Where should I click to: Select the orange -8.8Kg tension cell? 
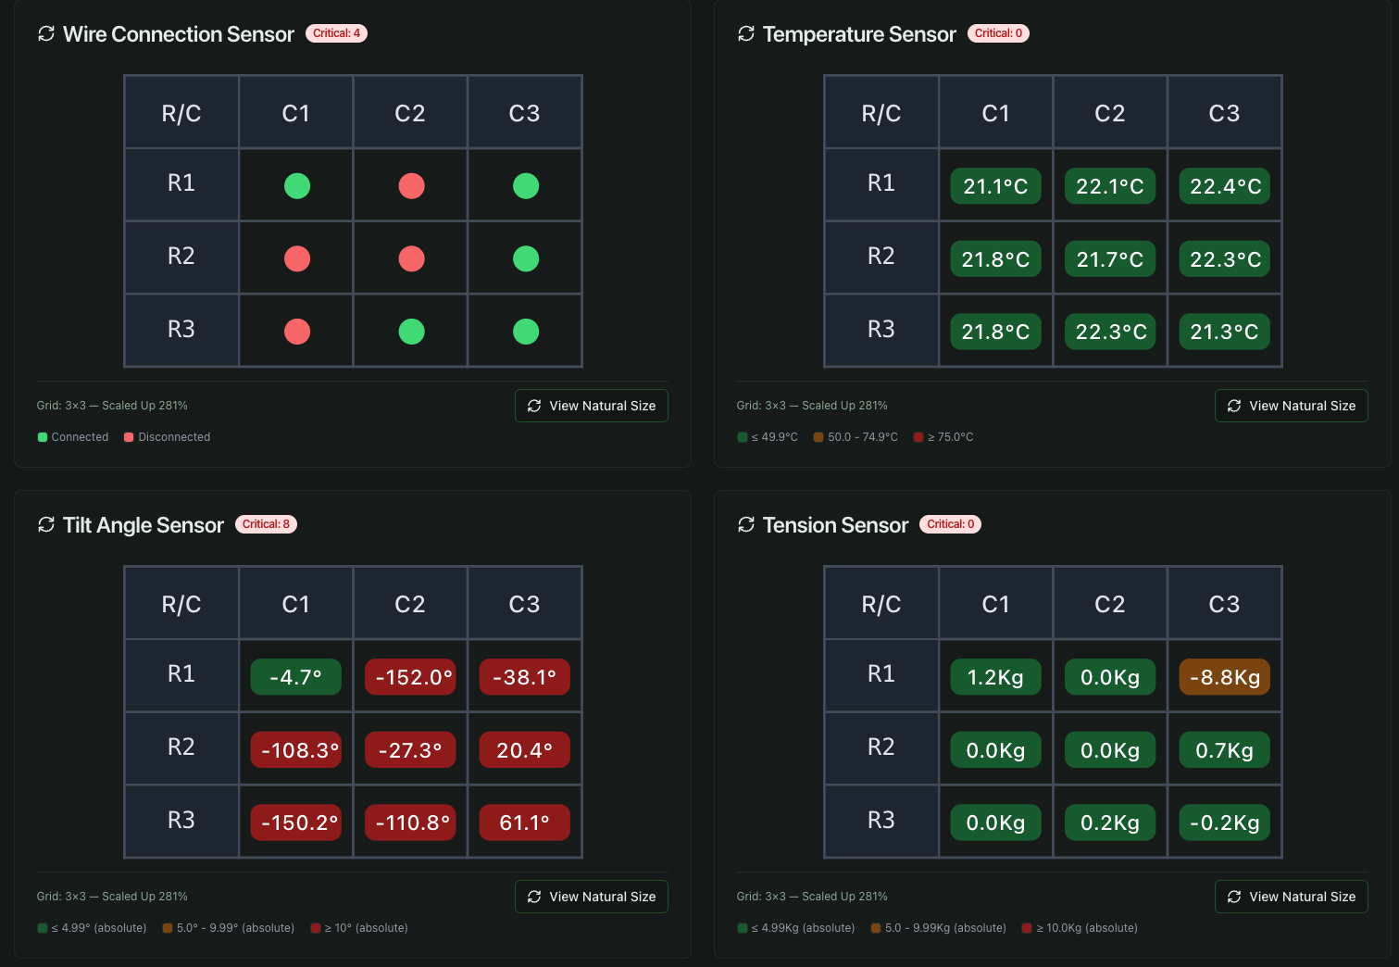(1224, 677)
